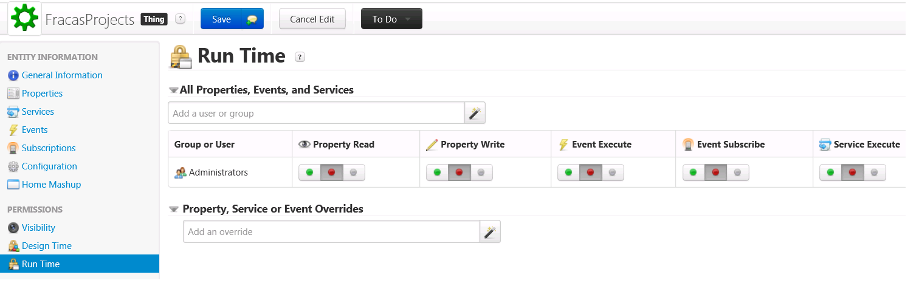
Task: Collapse All Properties, Events, and Services section
Action: click(x=173, y=90)
